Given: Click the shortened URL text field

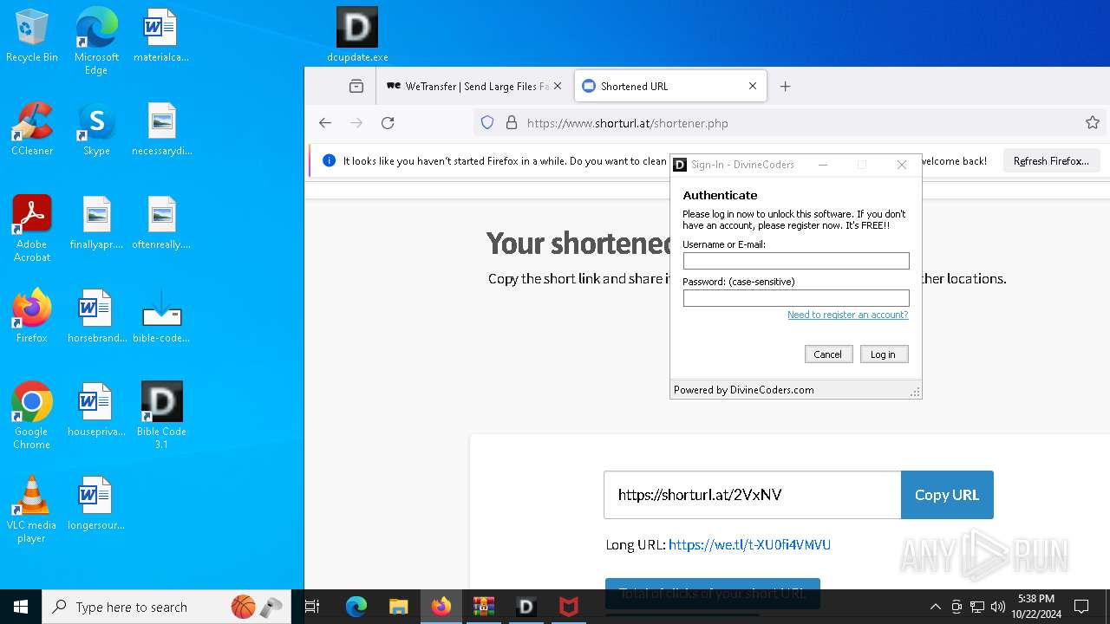Looking at the screenshot, I should [x=753, y=495].
